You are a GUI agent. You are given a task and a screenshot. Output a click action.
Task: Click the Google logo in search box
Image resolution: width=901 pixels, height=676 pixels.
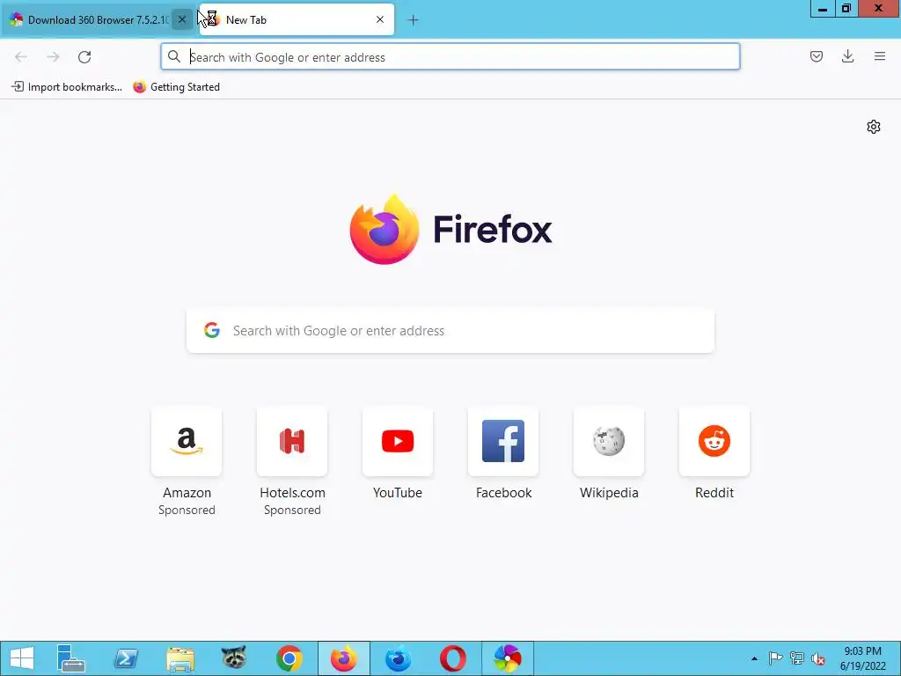(212, 330)
